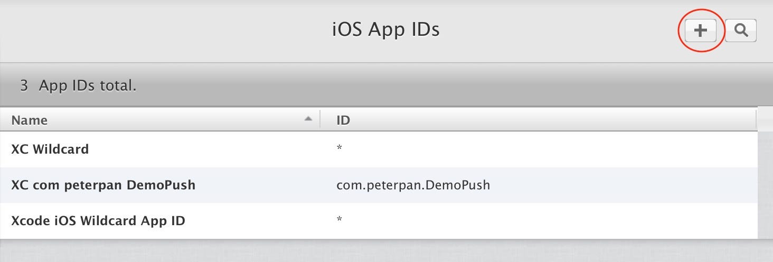Open the Xcode iOS Wildcard App ID entry

[379, 221]
